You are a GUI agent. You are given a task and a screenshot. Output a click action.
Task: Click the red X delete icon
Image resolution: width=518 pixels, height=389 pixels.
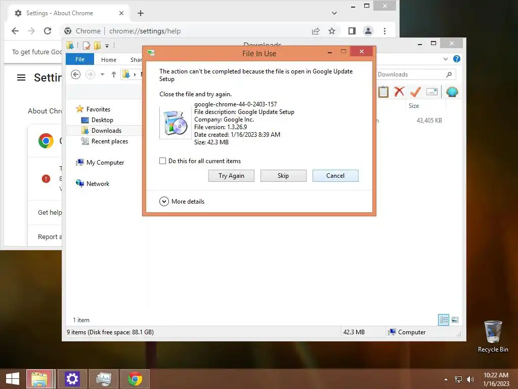[400, 91]
